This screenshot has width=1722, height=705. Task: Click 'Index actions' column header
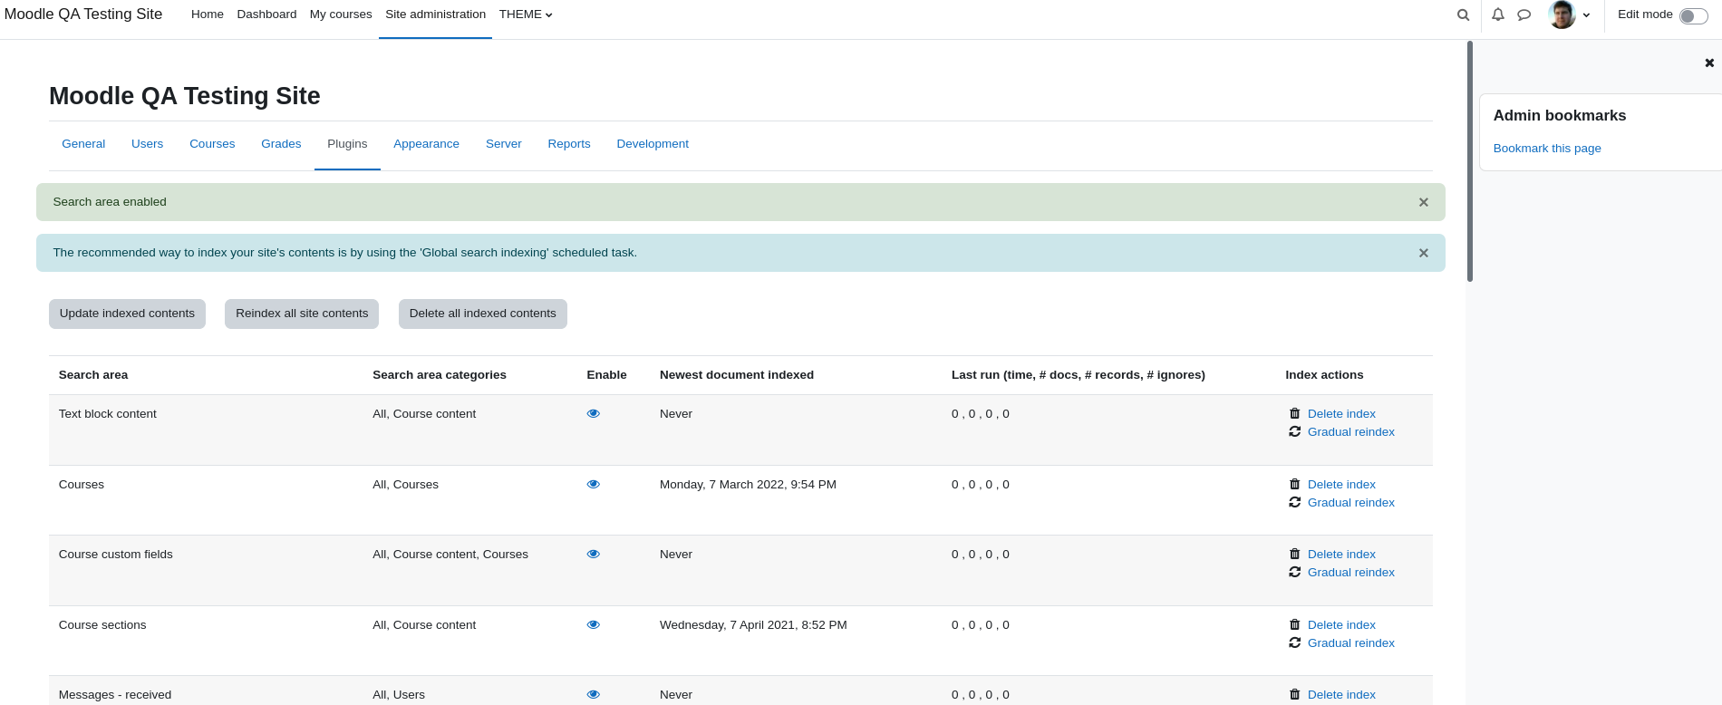pos(1324,375)
